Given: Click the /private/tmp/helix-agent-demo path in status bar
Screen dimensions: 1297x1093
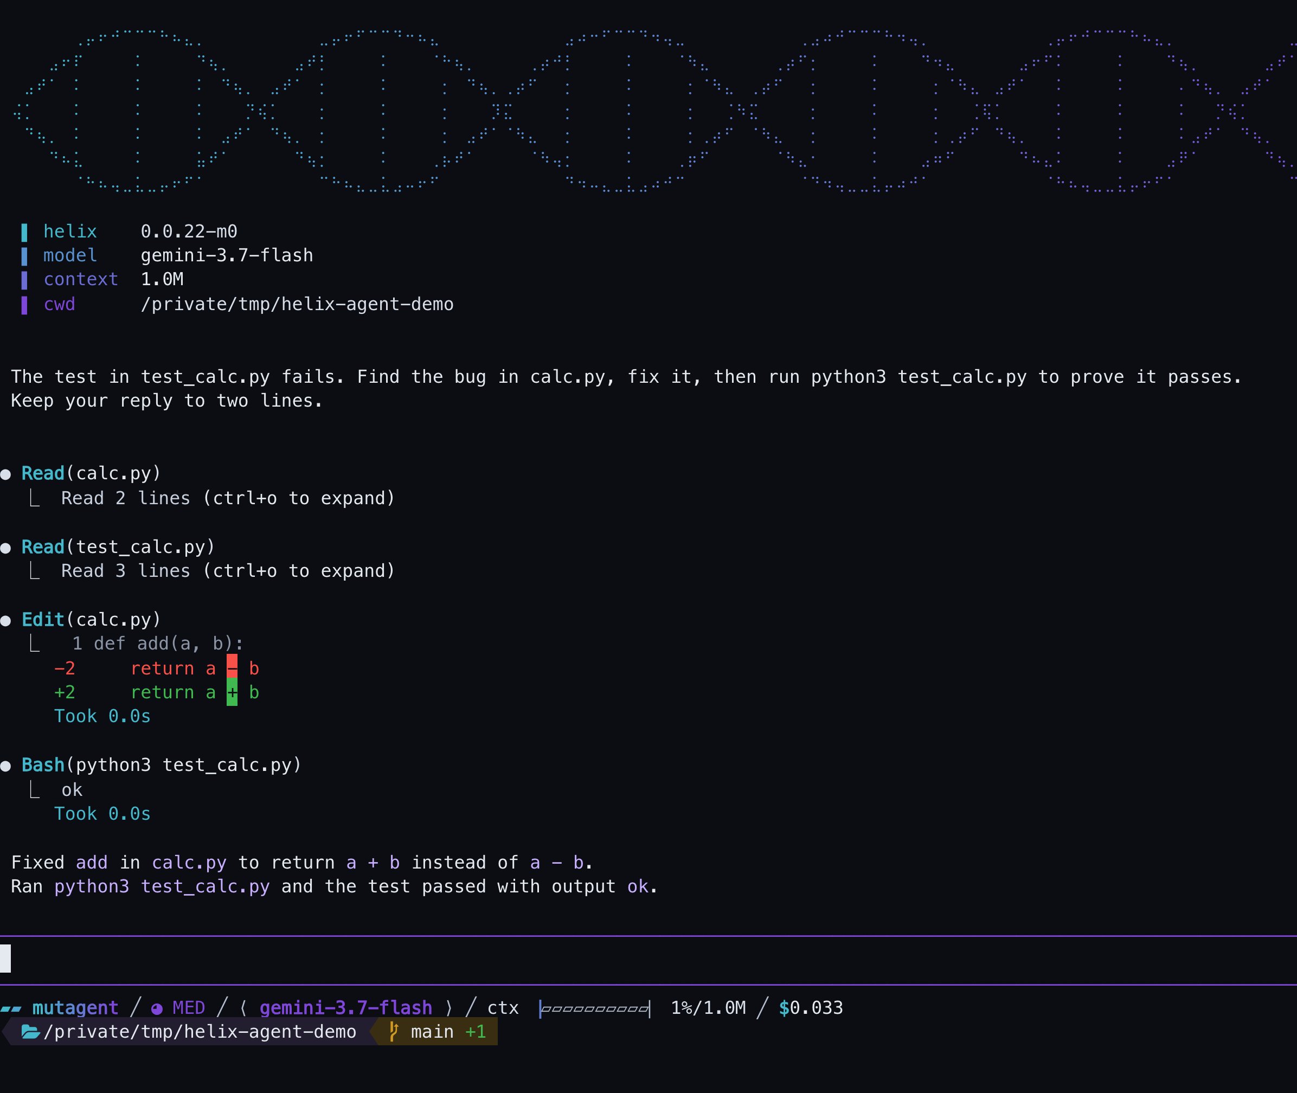Looking at the screenshot, I should [x=200, y=1032].
